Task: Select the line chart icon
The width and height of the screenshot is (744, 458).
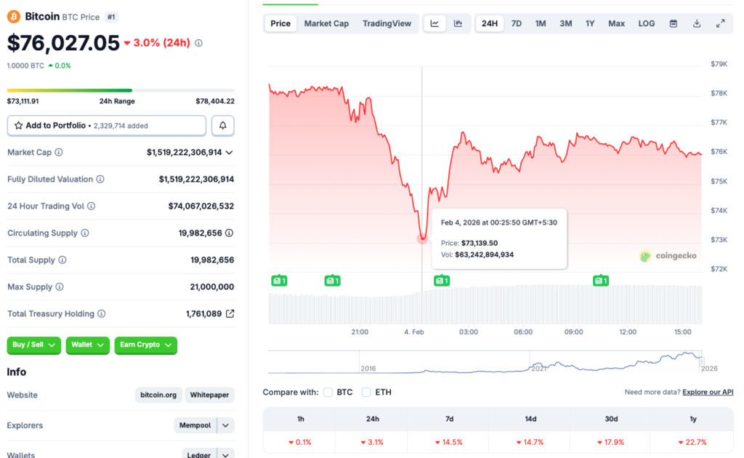Action: [x=434, y=23]
